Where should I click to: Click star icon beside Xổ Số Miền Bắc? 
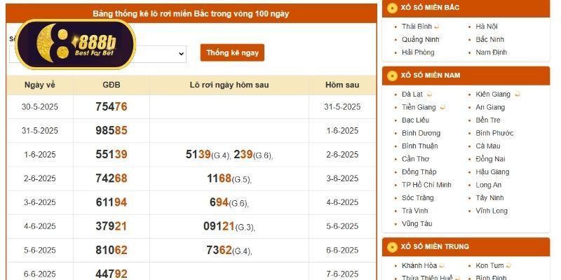(391, 7)
